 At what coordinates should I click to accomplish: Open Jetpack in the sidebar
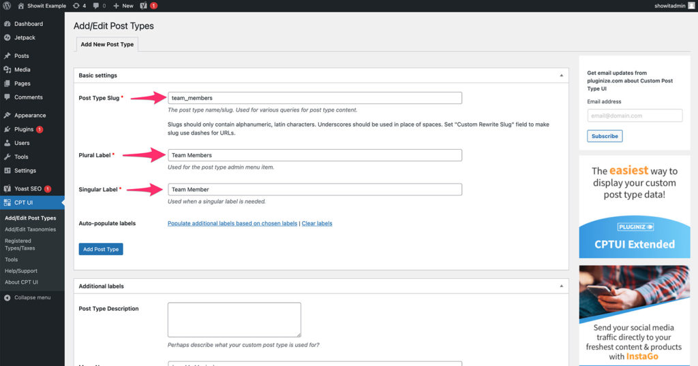pyautogui.click(x=25, y=37)
